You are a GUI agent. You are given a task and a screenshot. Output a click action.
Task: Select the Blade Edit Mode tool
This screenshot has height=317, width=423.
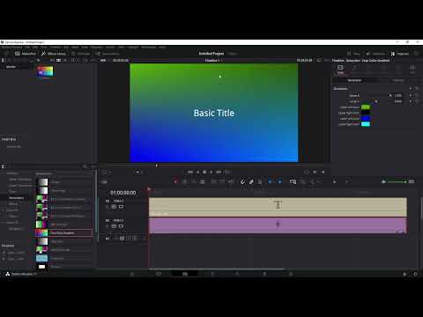coord(203,181)
